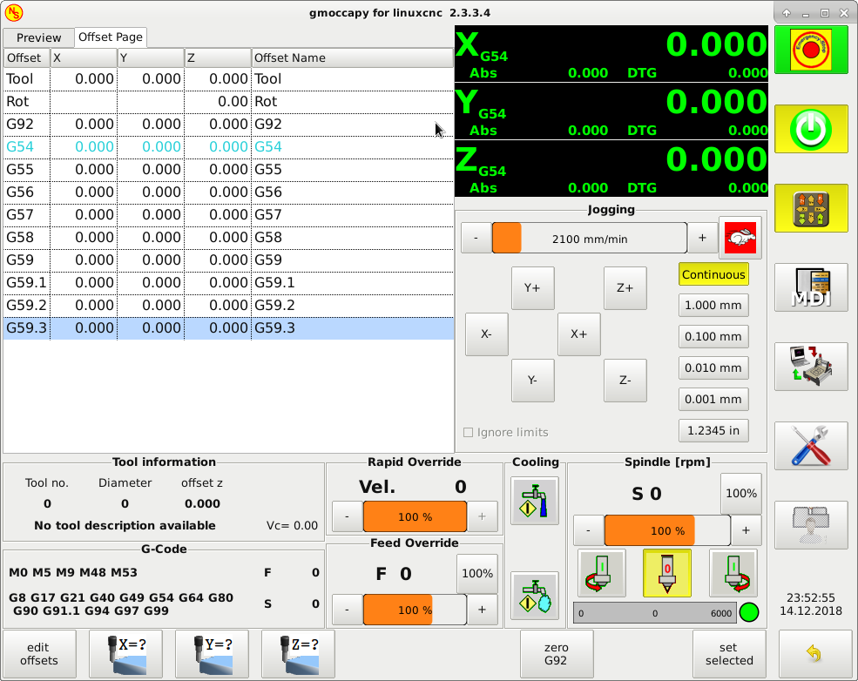Click the yellow back arrow button
This screenshot has height=681, width=858.
pos(814,654)
